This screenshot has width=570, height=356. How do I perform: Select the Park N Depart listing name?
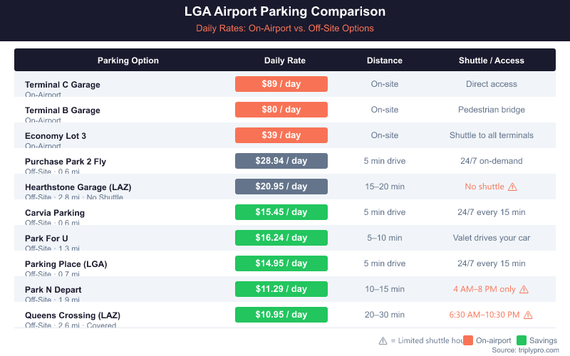[x=53, y=290]
